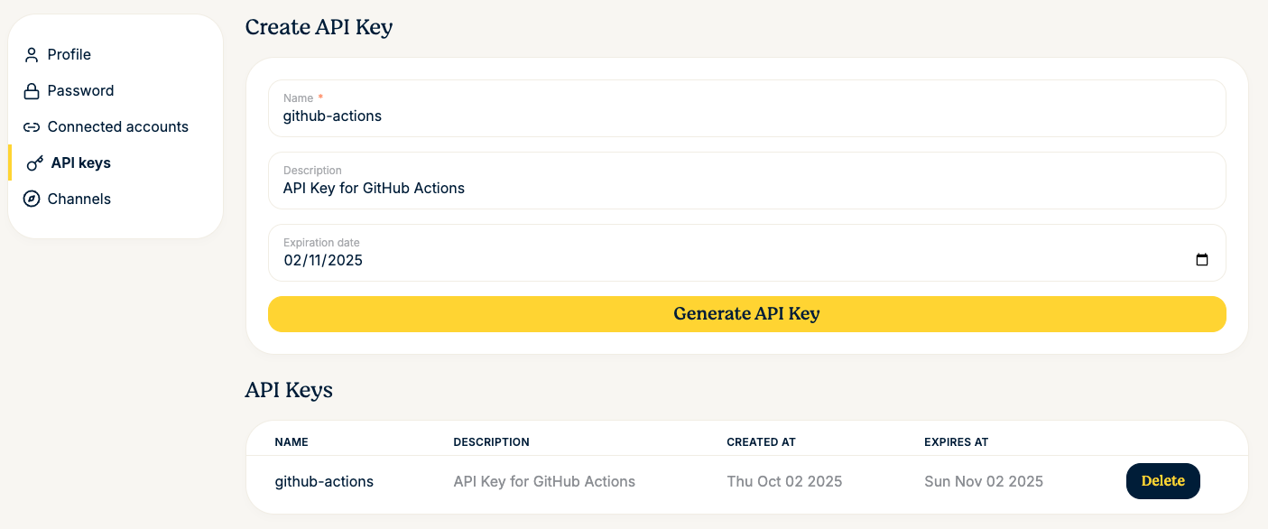Viewport: 1268px width, 529px height.
Task: Go to the Password section
Action: tap(80, 91)
